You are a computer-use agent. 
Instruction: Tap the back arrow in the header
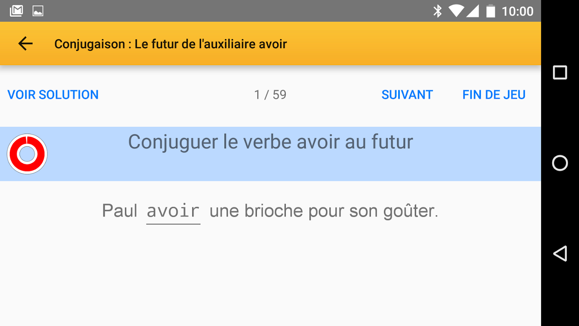click(x=25, y=44)
